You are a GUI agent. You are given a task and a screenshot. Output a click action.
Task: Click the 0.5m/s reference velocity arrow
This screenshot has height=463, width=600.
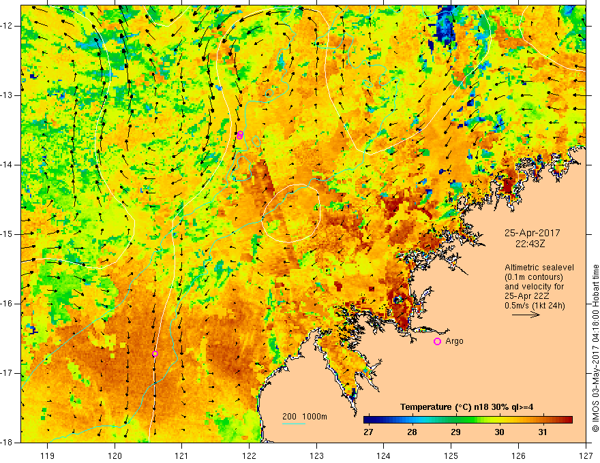(526, 315)
